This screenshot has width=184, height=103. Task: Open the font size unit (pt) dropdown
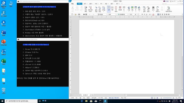pyautogui.click(x=137, y=14)
